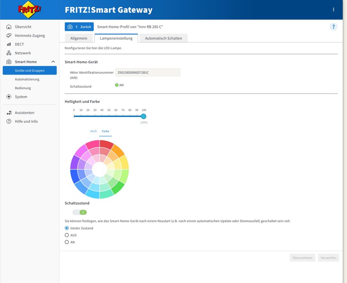Screen dimensions: 347x283
Task: Click the DECT signal bars icon
Action: coord(9,44)
